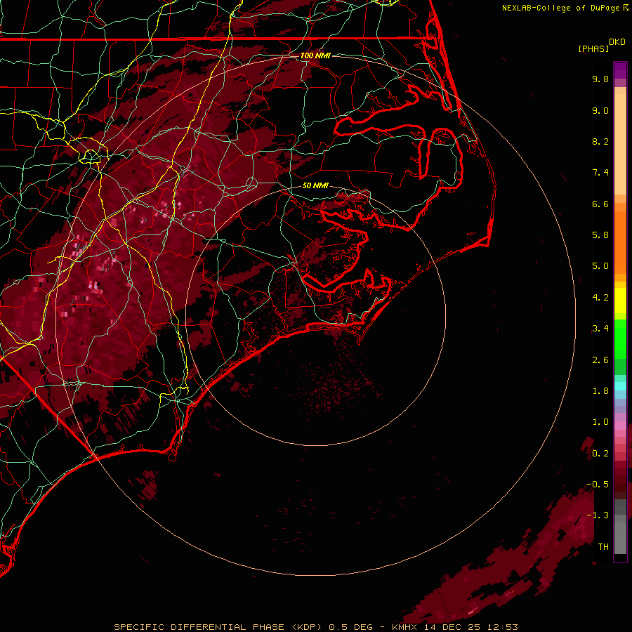632x632 pixels.
Task: Click the 1.8 value on the scale
Action: [600, 391]
